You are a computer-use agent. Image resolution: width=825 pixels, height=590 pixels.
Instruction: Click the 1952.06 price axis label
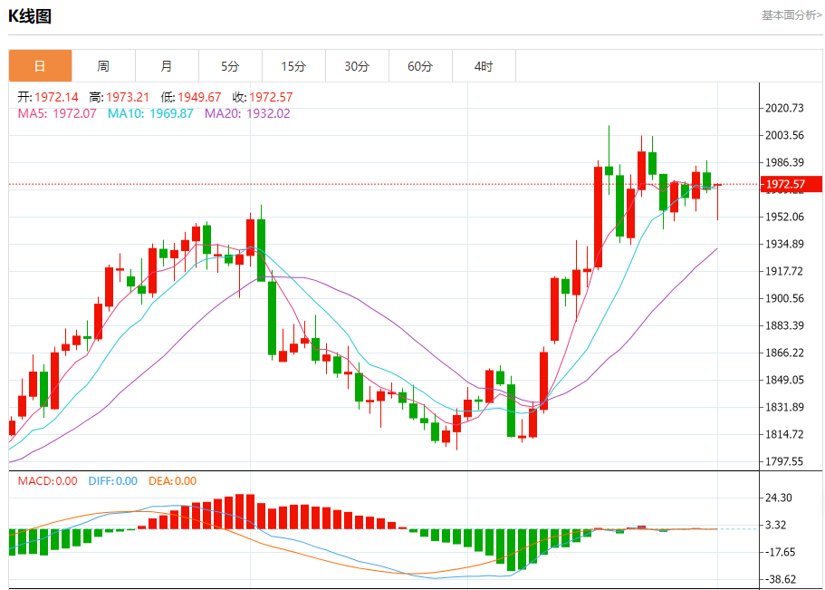tap(784, 217)
